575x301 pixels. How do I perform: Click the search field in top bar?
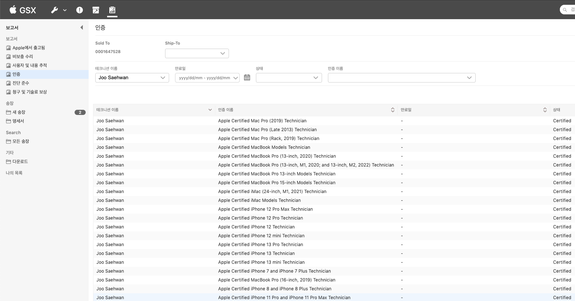tap(568, 10)
